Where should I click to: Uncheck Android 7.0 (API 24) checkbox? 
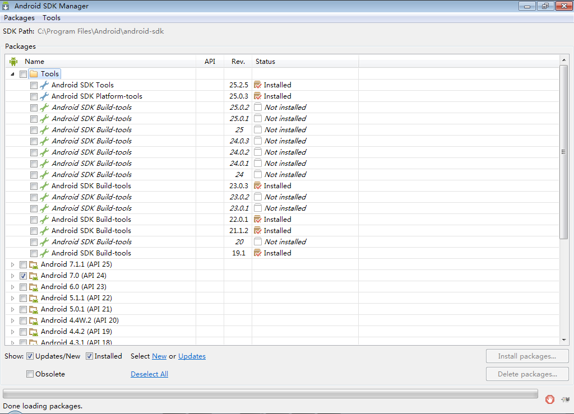(23, 276)
